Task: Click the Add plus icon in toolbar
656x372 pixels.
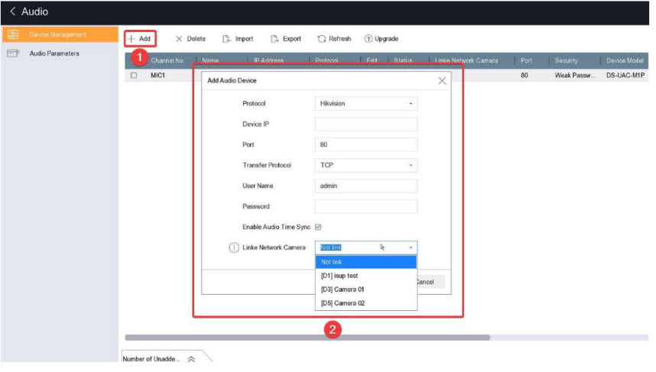Action: [131, 38]
